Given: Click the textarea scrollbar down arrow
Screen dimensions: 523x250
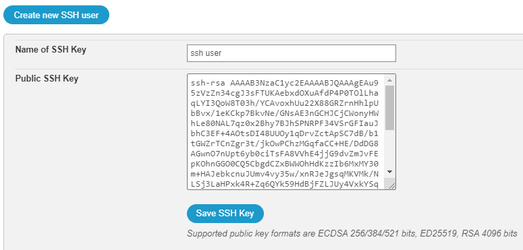Looking at the screenshot, I should [x=389, y=172].
